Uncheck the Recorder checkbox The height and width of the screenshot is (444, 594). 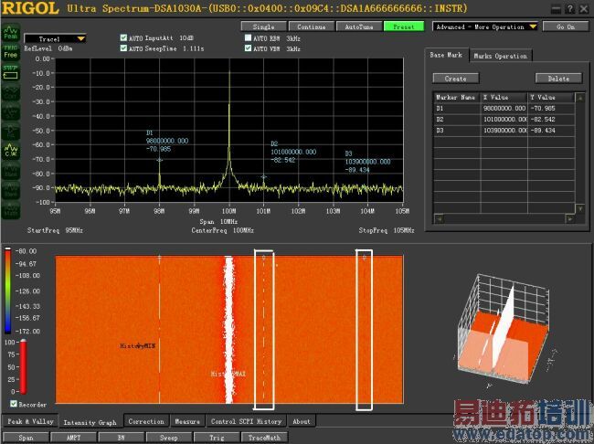pyautogui.click(x=13, y=403)
